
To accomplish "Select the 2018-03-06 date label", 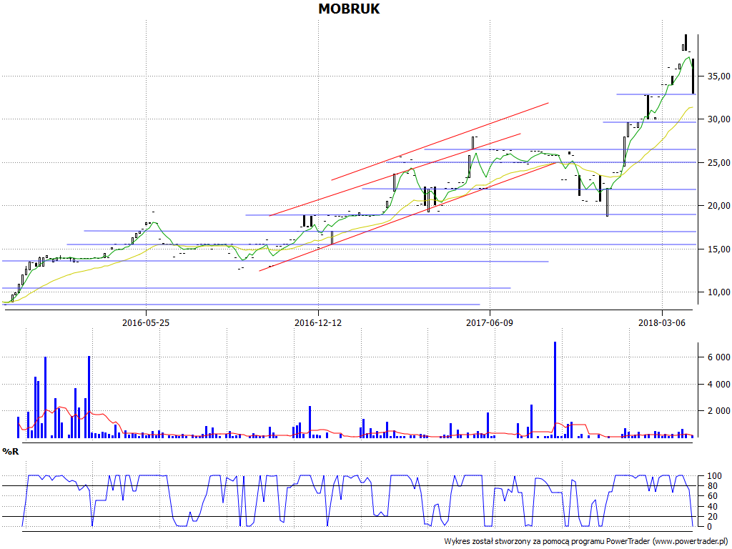I will click(x=661, y=322).
